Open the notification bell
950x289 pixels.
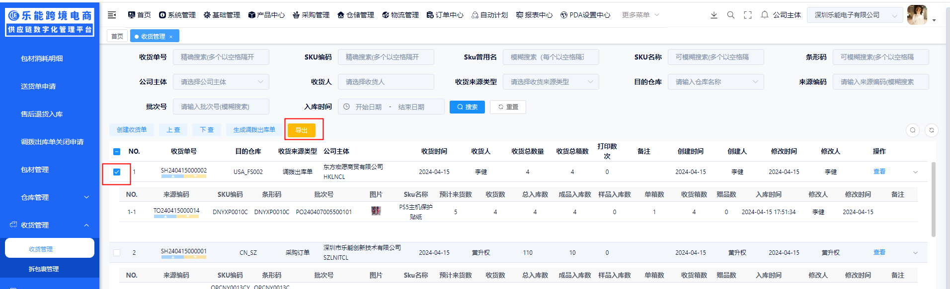(764, 15)
